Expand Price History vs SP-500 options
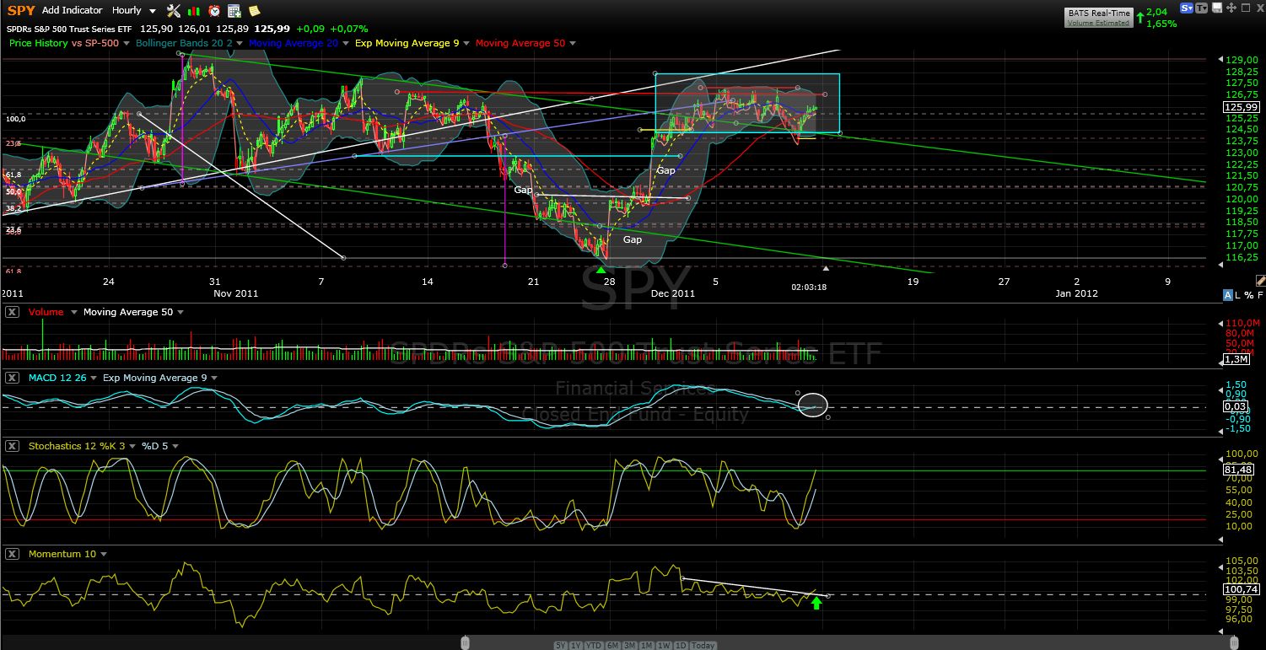This screenshot has height=650, width=1266. (x=127, y=43)
